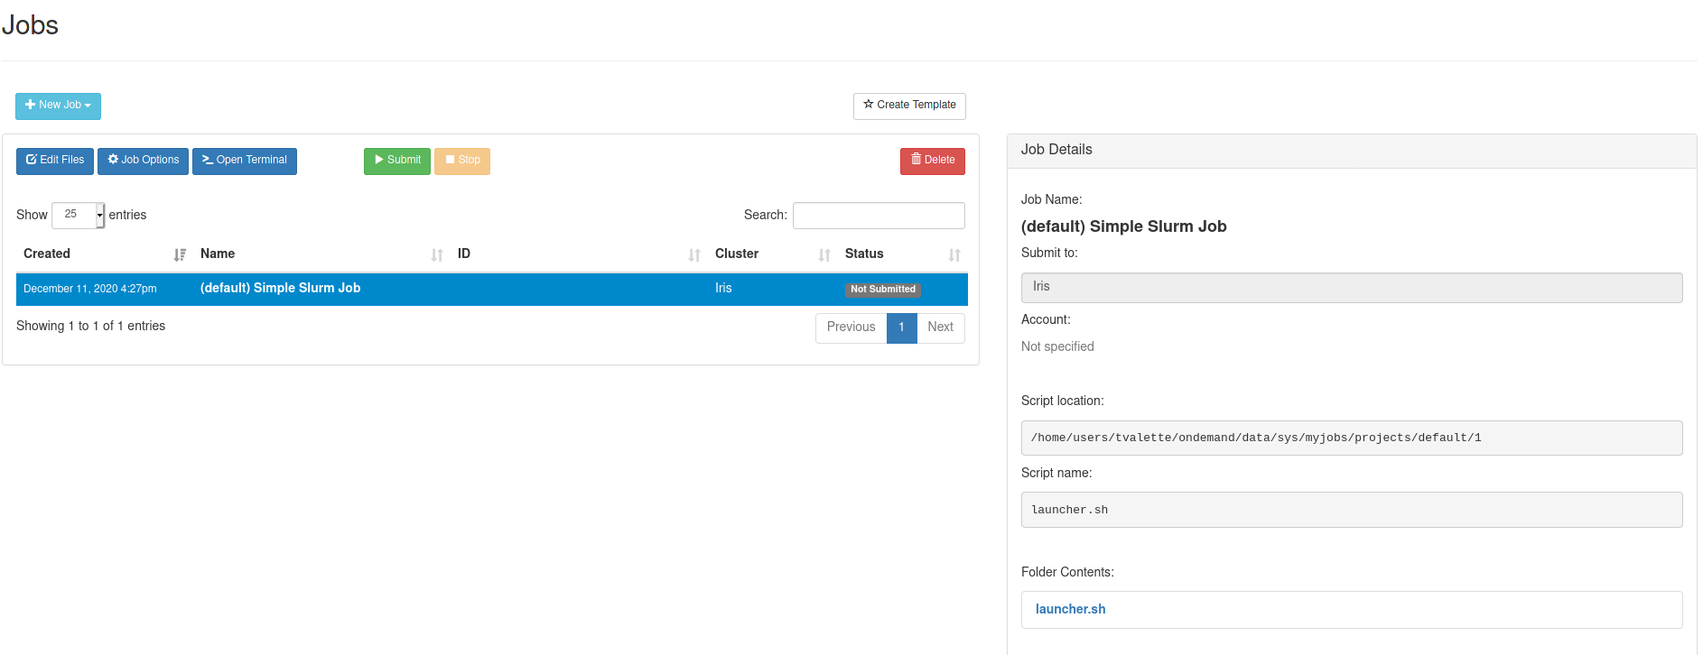Open the Show entries count dropdown
The image size is (1703, 655).
[79, 215]
